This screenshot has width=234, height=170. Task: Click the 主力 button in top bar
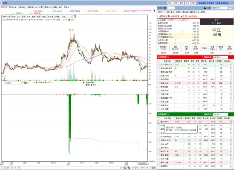[187, 3]
